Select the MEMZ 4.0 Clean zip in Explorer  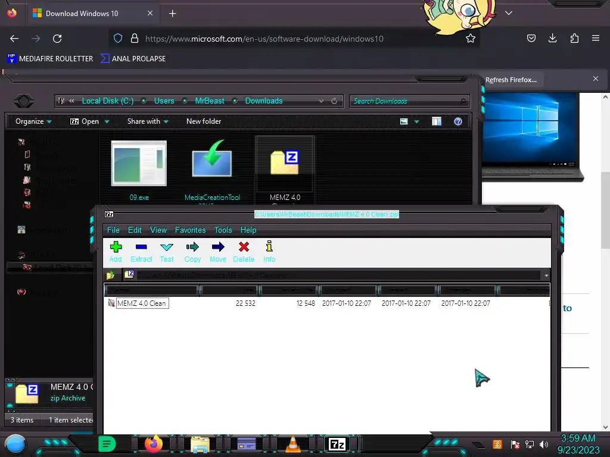pos(285,170)
